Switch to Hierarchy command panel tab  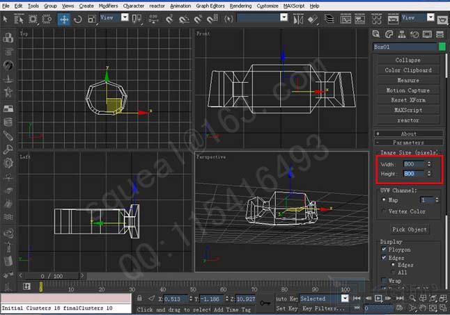(401, 34)
